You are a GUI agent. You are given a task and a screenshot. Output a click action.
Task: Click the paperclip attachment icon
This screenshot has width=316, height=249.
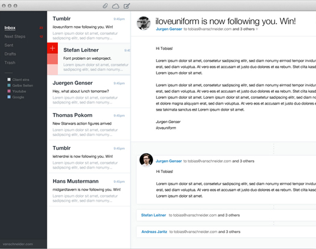pyautogui.click(x=105, y=6)
